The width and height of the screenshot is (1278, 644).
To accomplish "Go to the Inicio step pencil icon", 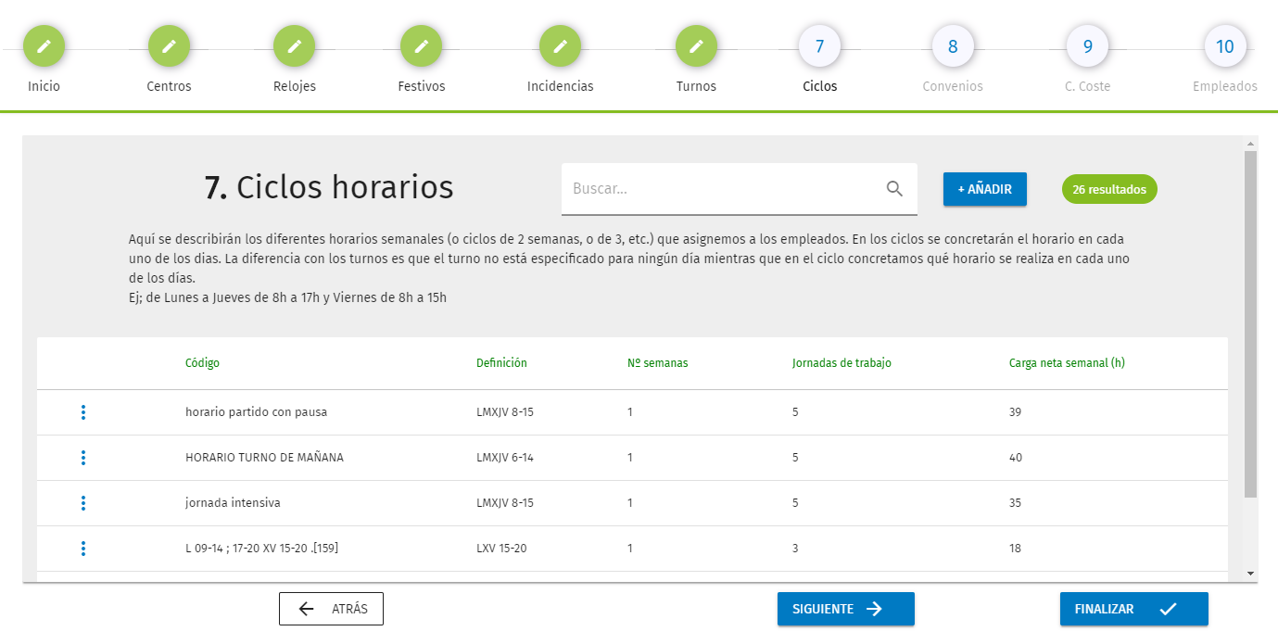I will pos(44,46).
